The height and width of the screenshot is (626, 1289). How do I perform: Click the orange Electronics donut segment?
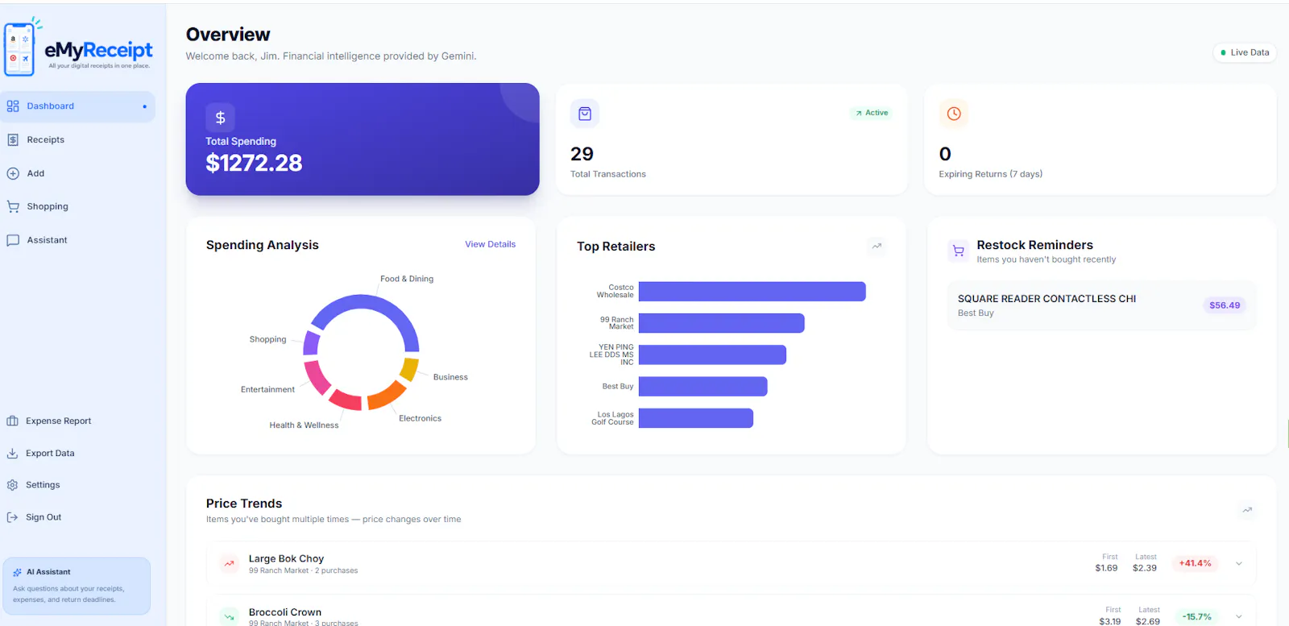387,396
